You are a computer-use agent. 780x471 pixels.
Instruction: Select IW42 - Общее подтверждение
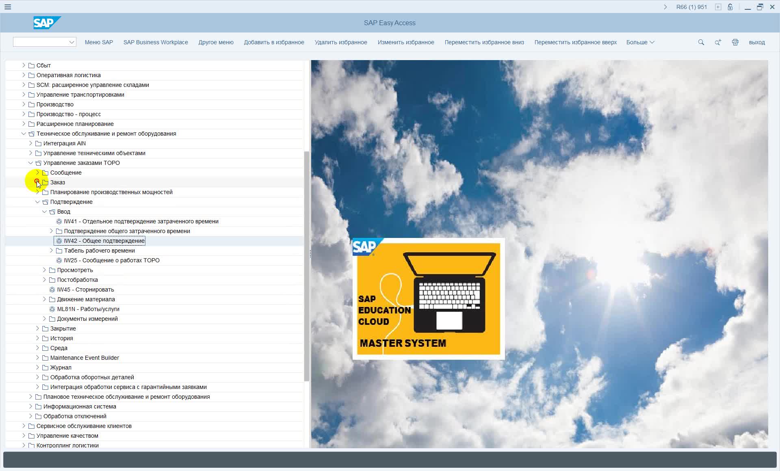tap(104, 241)
